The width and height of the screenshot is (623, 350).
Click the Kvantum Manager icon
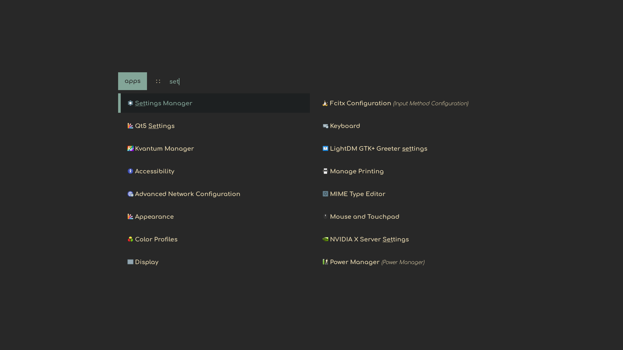point(130,148)
